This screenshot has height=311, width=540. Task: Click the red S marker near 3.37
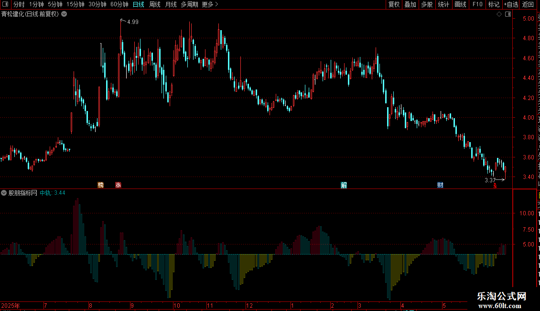[495, 186]
